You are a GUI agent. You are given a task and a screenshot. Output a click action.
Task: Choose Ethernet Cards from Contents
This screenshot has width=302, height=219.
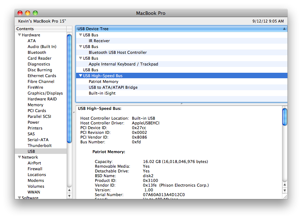(x=42, y=76)
